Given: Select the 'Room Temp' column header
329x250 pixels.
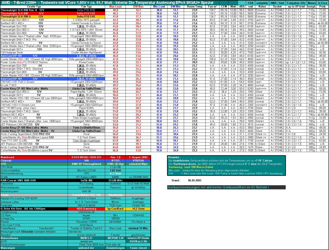Looking at the screenshot, I should (x=195, y=6).
